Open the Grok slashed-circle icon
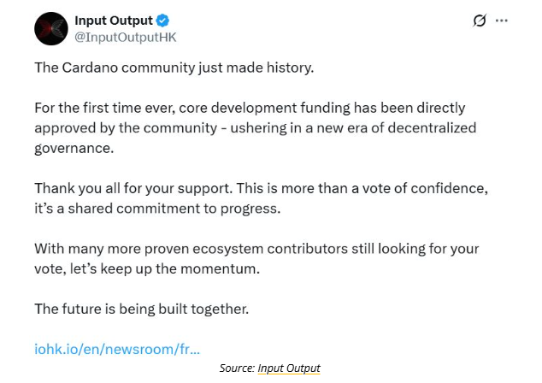 (480, 21)
